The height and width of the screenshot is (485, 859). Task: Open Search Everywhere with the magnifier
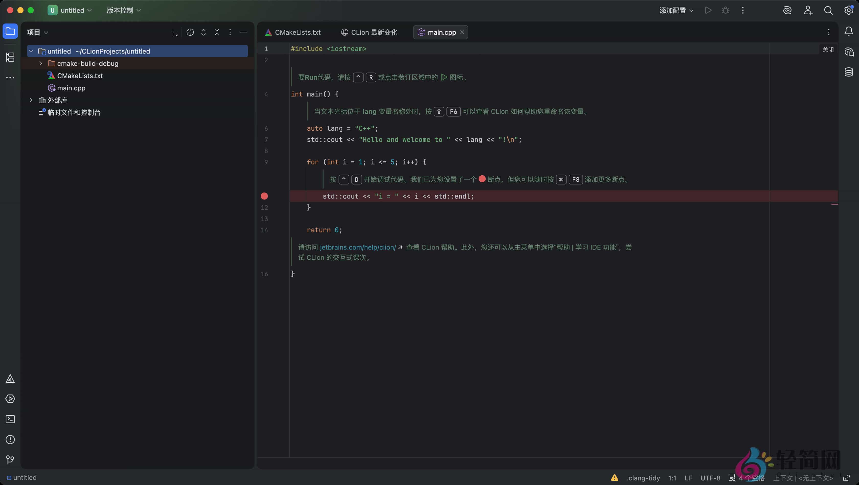(829, 10)
